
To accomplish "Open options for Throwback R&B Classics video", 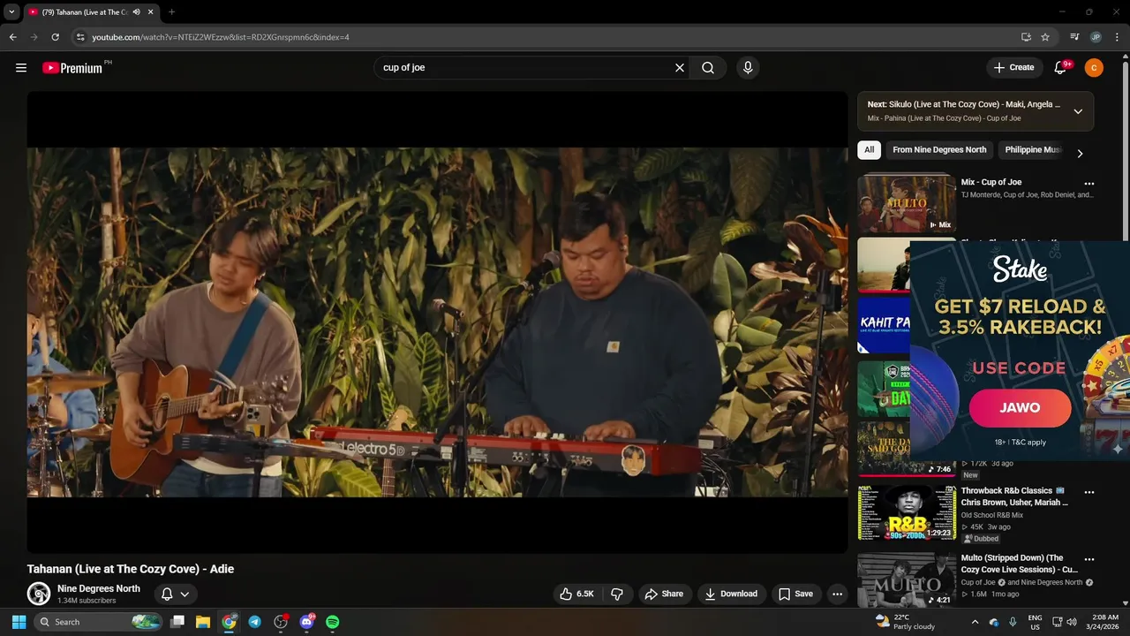I will pos(1089,492).
